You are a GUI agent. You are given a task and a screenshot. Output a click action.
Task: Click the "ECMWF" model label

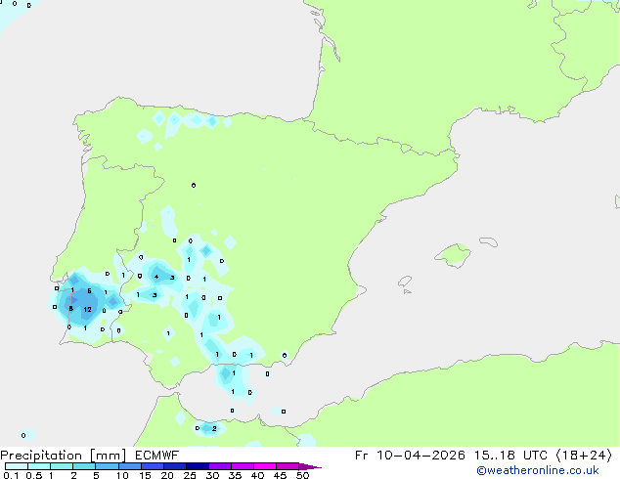click(157, 456)
